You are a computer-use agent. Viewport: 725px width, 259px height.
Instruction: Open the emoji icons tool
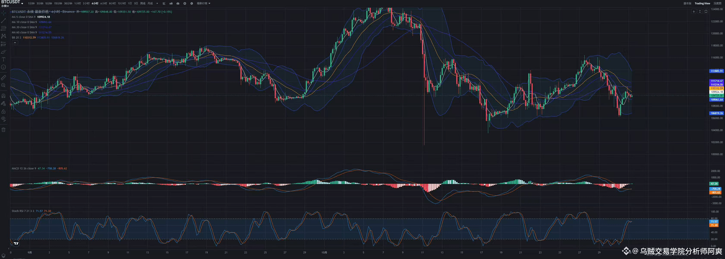3,67
